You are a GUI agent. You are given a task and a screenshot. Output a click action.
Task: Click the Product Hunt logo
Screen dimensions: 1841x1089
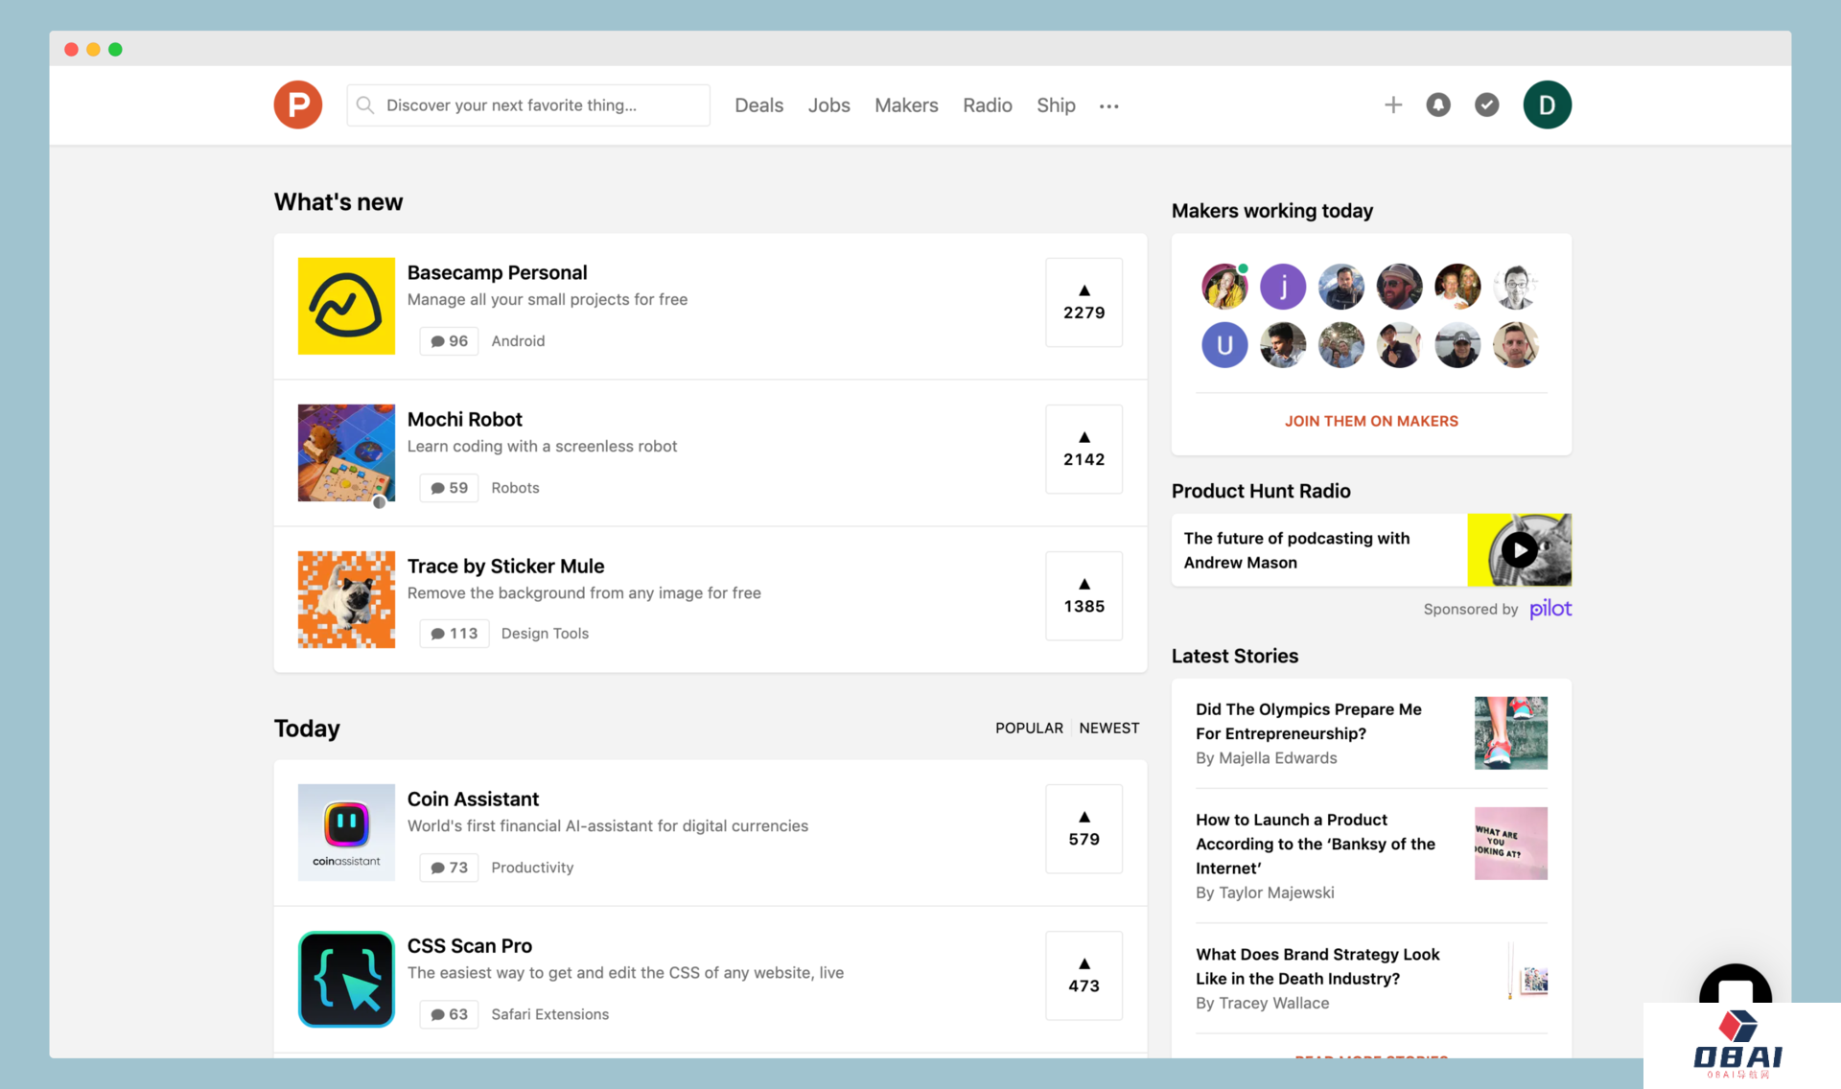click(298, 104)
